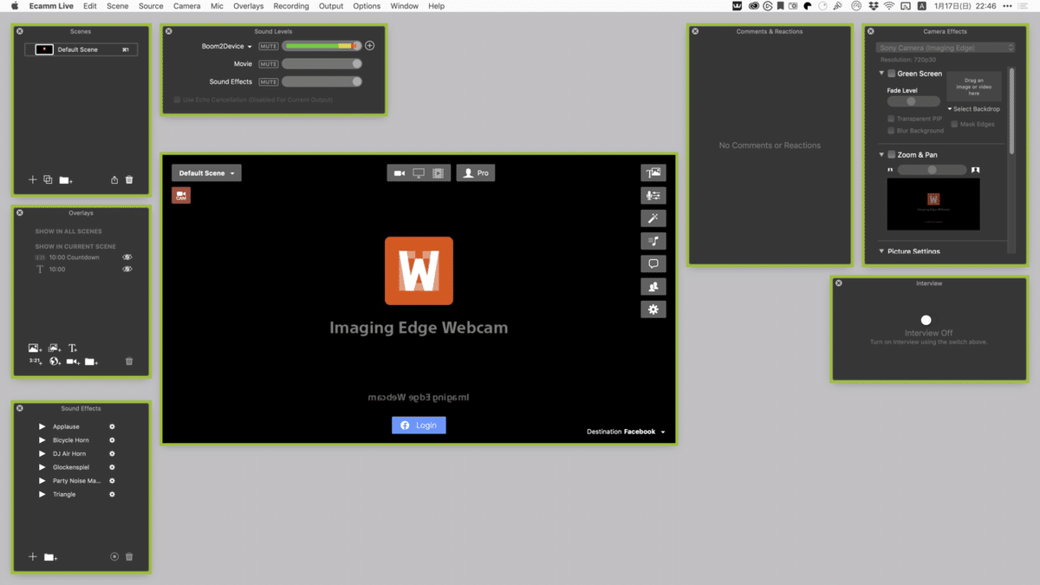1040x585 pixels.
Task: Mute the Movie audio channel
Action: [x=269, y=64]
